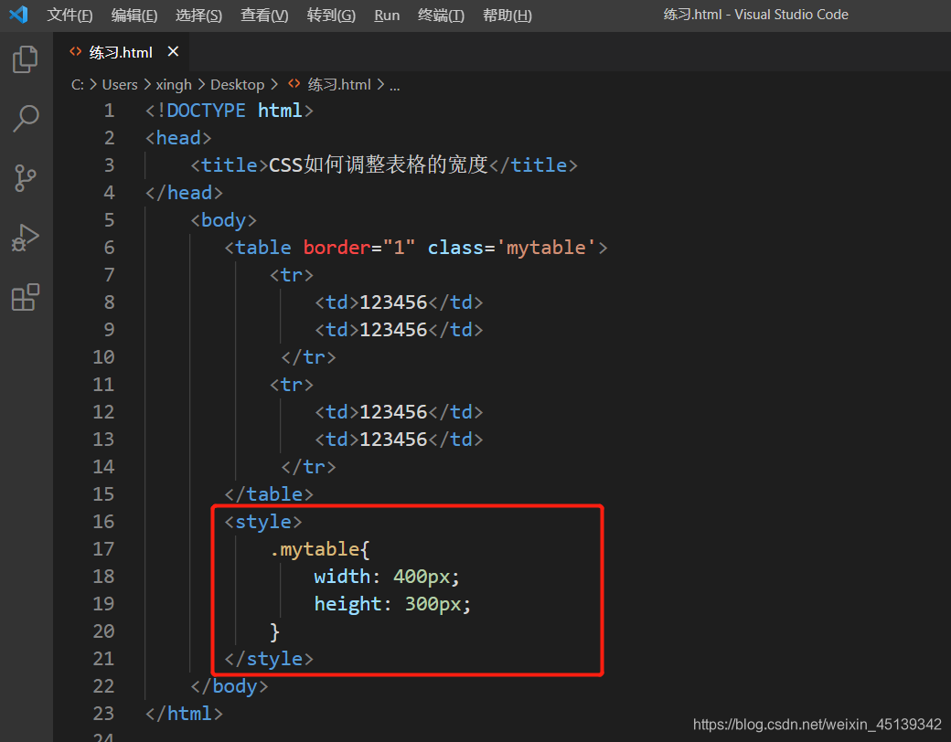The image size is (951, 742).
Task: Click the closing head tag on line 4
Action: click(185, 193)
